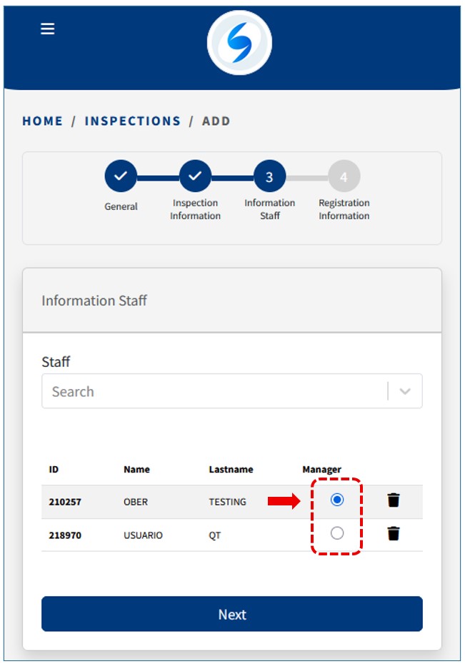This screenshot has width=465, height=666.
Task: Click the circular app logo
Action: (239, 43)
